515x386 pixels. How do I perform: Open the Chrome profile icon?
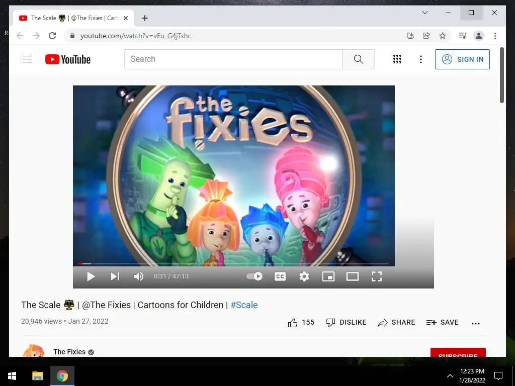[x=479, y=36]
